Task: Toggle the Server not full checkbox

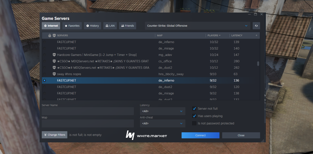Action: coord(194,108)
